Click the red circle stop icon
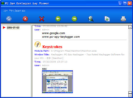 [25, 19]
